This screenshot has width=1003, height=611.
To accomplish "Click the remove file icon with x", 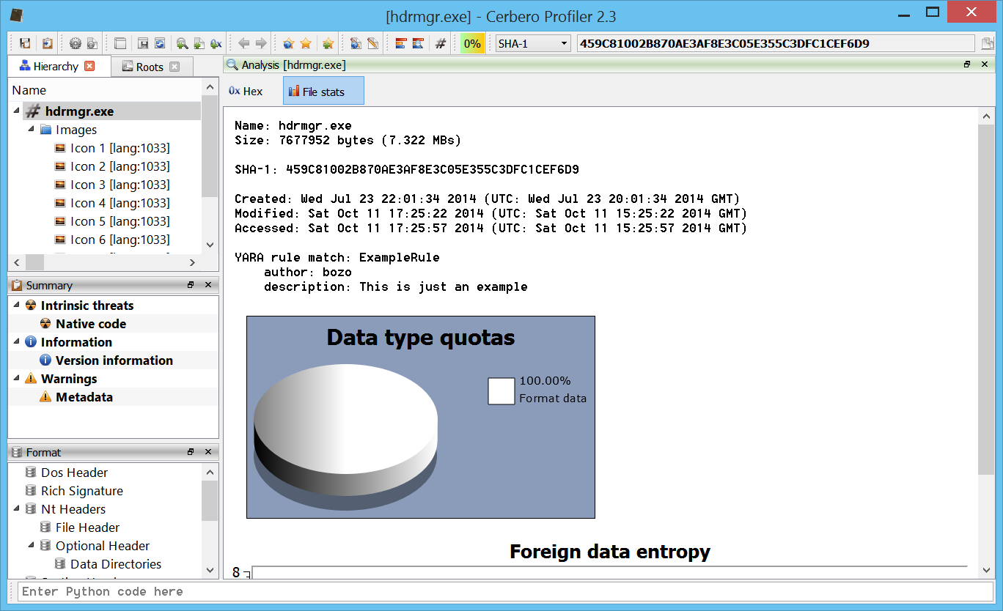I will (x=216, y=43).
